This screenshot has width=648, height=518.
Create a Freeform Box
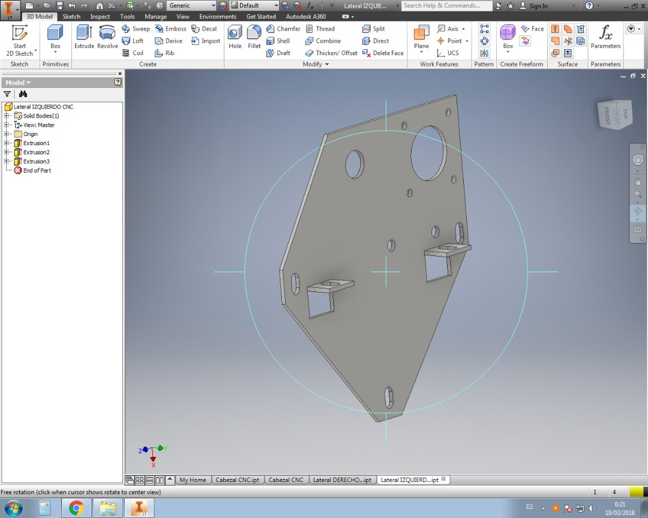click(508, 37)
